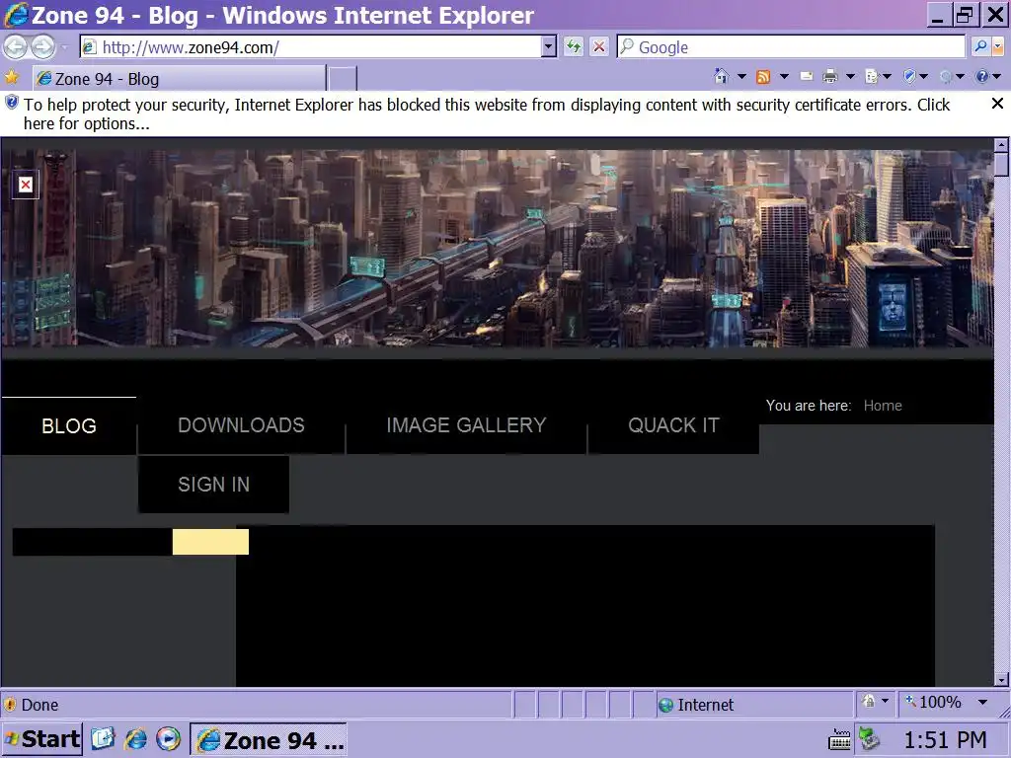
Task: Close the security information bar
Action: click(x=997, y=103)
